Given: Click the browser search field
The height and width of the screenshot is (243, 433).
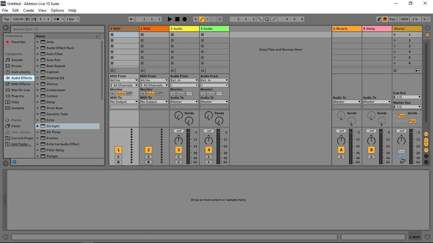Looking at the screenshot, I should pyautogui.click(x=58, y=29).
